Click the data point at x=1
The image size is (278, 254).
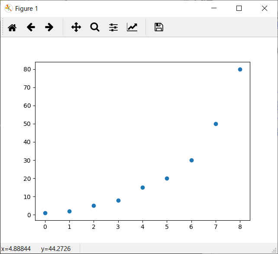point(69,211)
